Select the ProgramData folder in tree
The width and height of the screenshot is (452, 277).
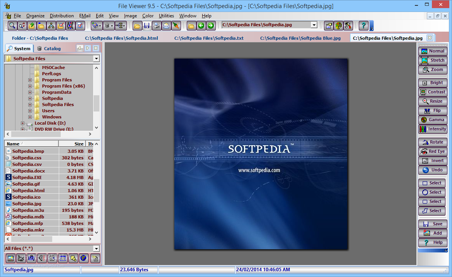click(x=56, y=92)
